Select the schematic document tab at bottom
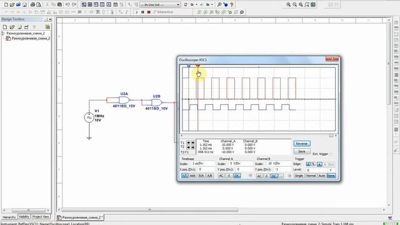This screenshot has height=225, width=400. click(80, 217)
